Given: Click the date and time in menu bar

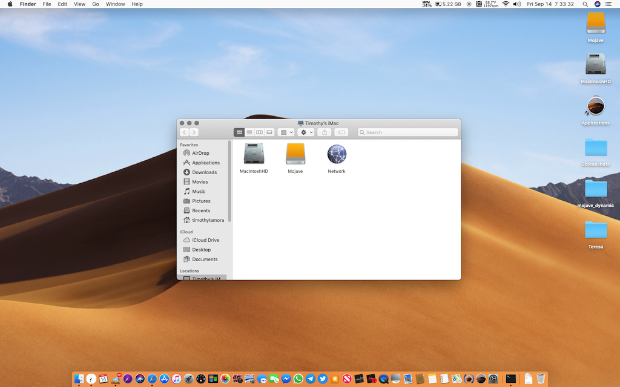Looking at the screenshot, I should pyautogui.click(x=550, y=4).
